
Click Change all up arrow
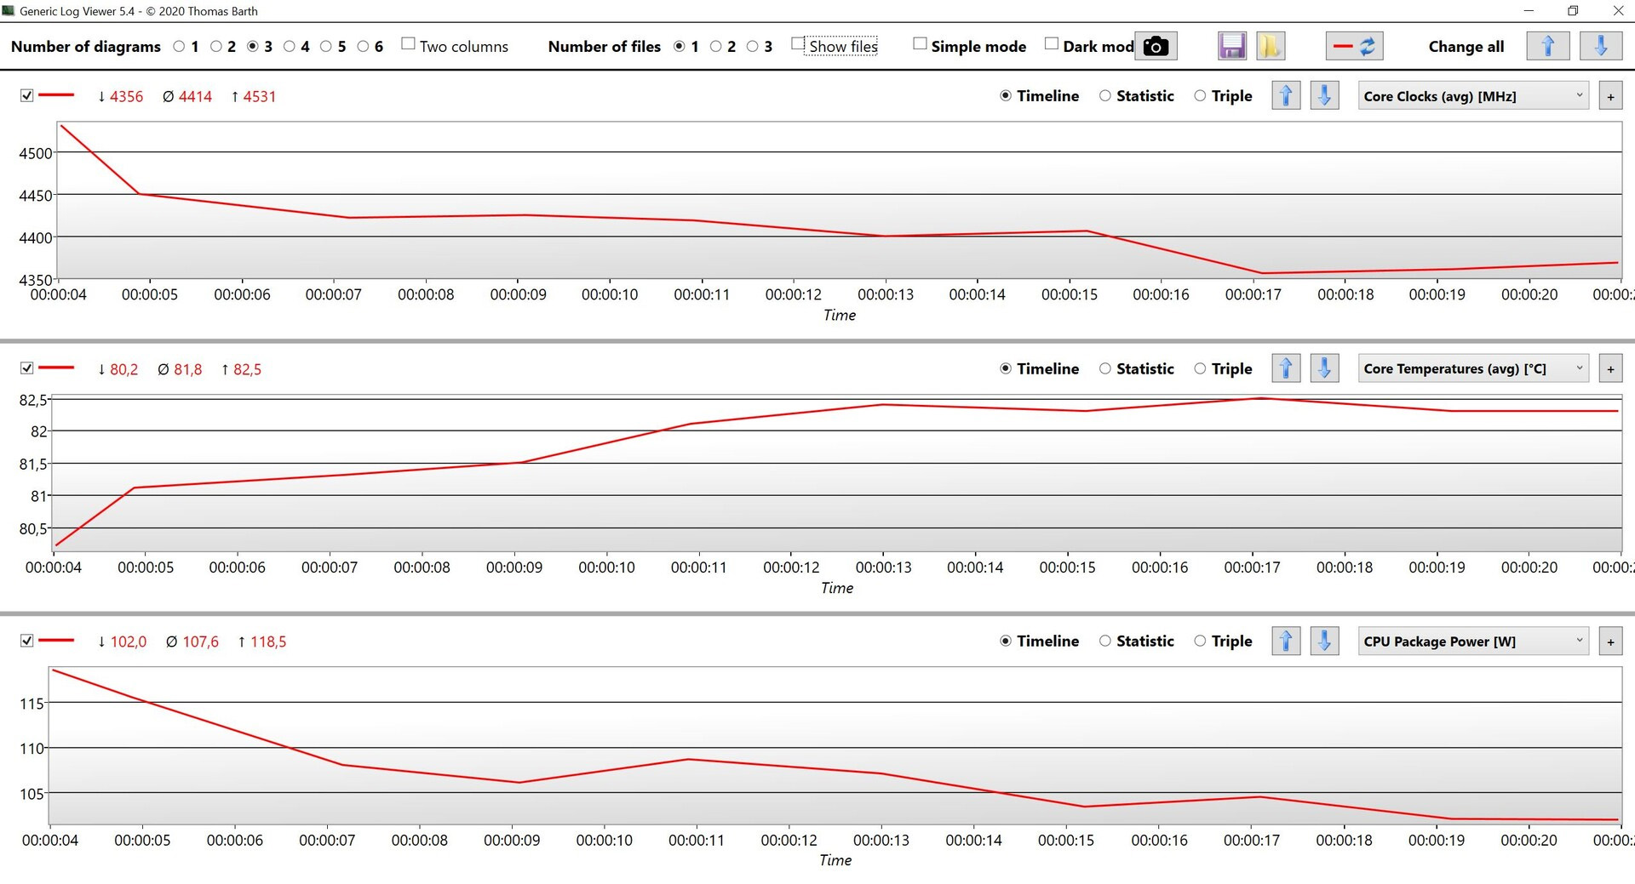tap(1548, 46)
